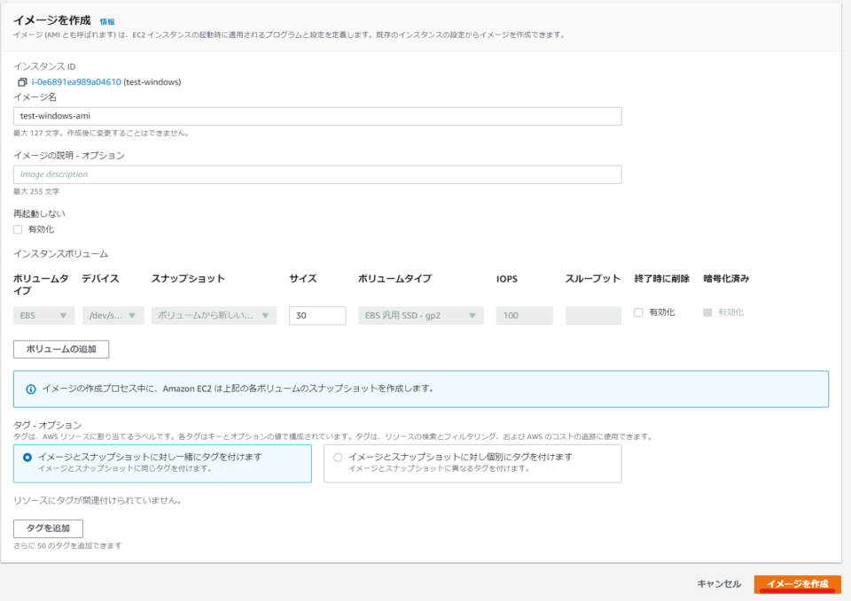Click the ボリュームの追加 button

pyautogui.click(x=59, y=349)
